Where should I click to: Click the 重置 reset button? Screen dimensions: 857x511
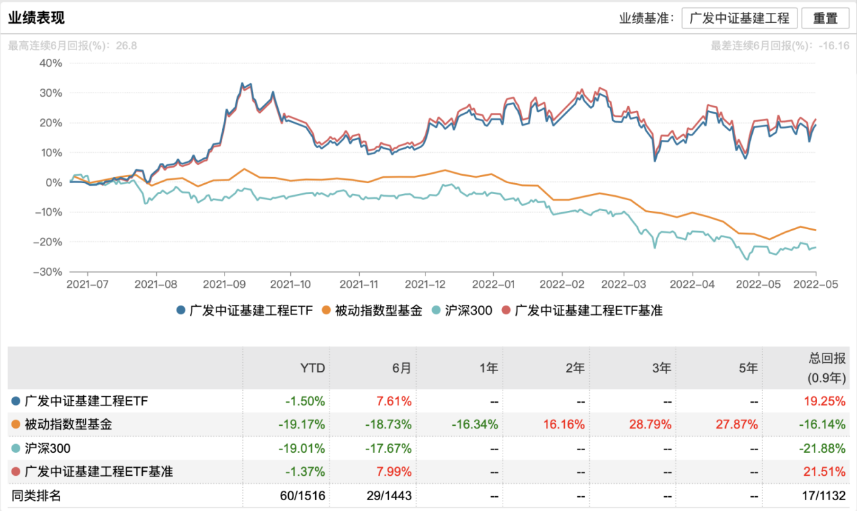coord(825,18)
